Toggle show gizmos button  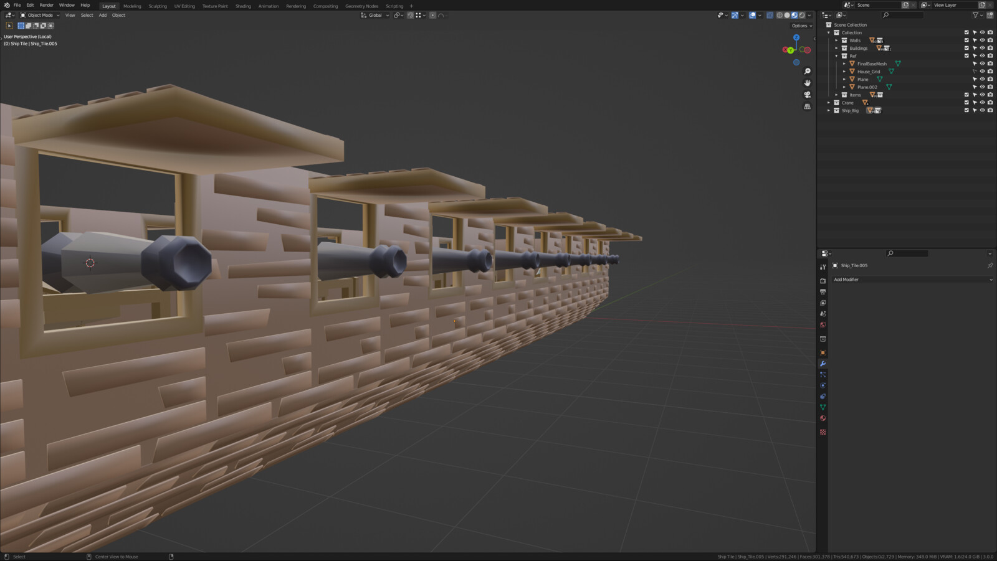tap(735, 15)
